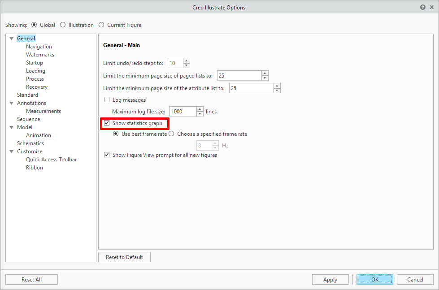The height and width of the screenshot is (290, 439).
Task: Decrease attribute list minimum page size
Action: tap(277, 91)
